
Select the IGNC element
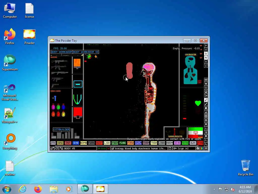click(60, 143)
